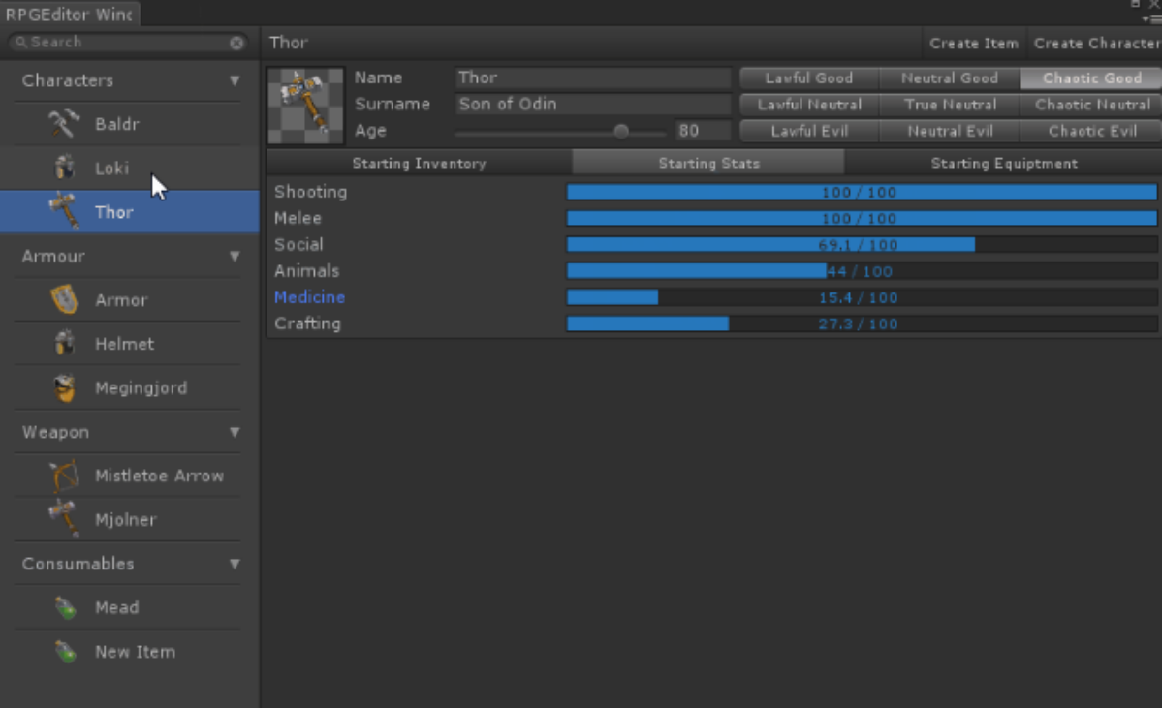Select Chaotic Evil alignment

[1091, 131]
